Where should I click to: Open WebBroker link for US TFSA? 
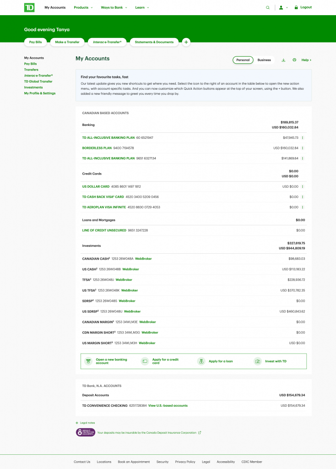pos(130,290)
